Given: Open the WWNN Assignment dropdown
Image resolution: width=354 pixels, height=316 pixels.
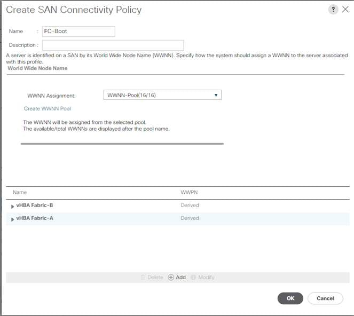Looking at the screenshot, I should [162, 95].
